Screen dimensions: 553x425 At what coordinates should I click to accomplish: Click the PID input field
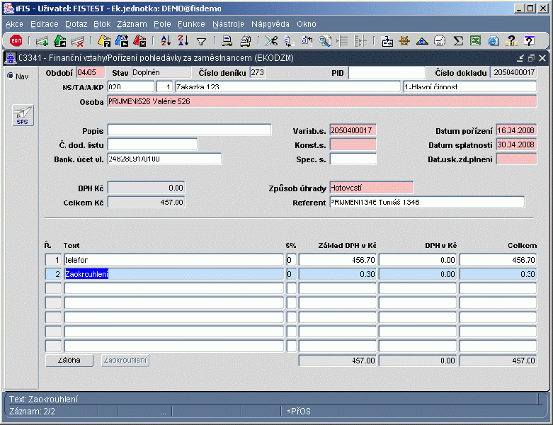387,73
